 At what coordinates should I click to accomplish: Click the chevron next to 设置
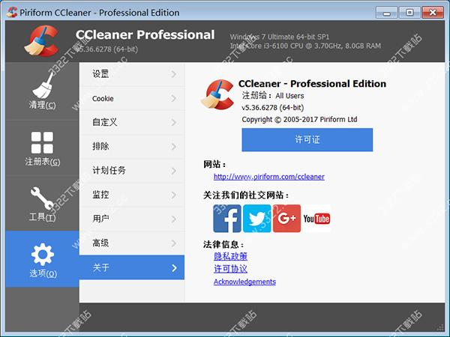[x=174, y=74]
